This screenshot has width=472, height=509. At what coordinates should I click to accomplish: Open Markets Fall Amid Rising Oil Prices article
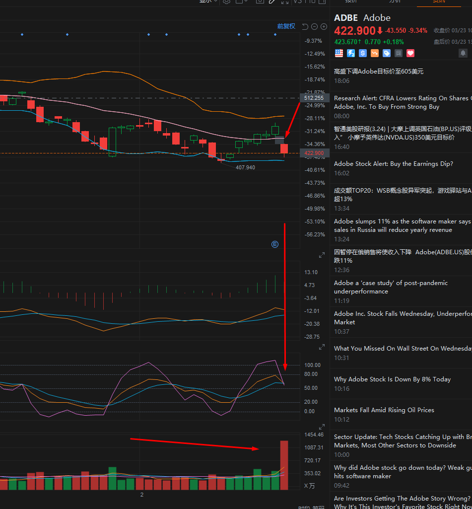click(401, 415)
